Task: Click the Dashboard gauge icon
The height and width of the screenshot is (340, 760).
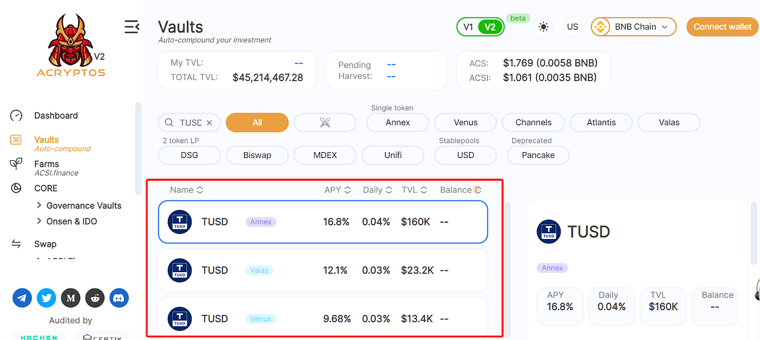Action: point(16,116)
